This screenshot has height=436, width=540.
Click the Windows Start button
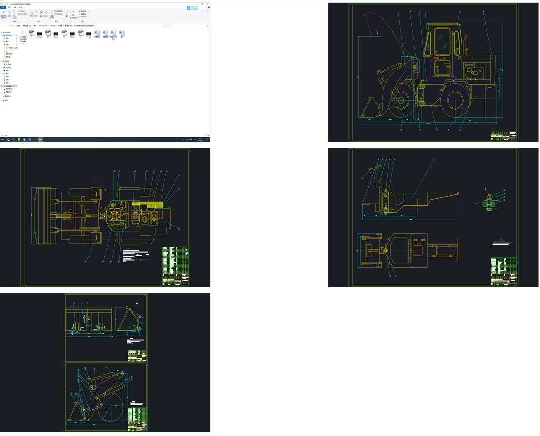(2, 140)
